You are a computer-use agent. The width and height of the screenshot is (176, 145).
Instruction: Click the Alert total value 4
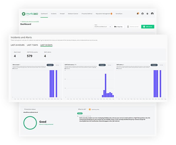[15, 56]
